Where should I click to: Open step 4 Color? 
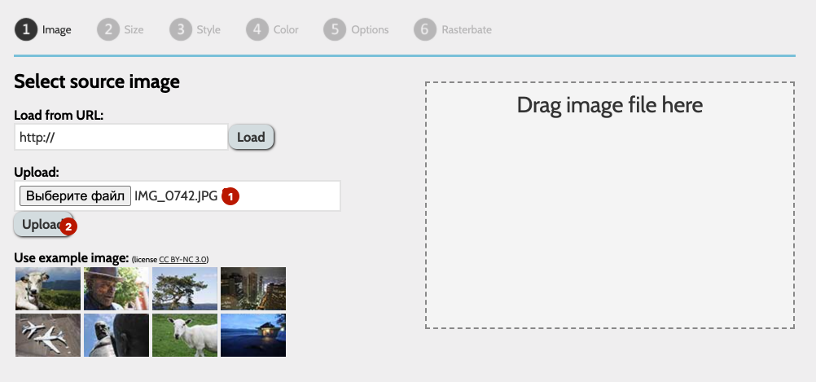tap(274, 30)
